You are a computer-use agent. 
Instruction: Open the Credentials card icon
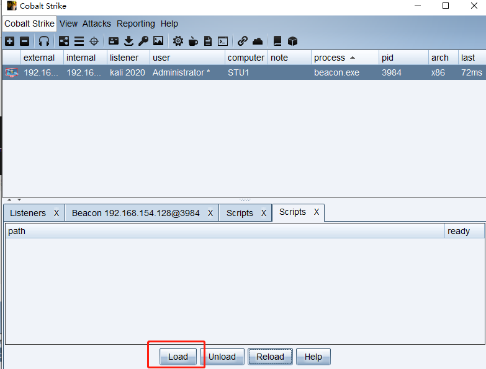(114, 41)
